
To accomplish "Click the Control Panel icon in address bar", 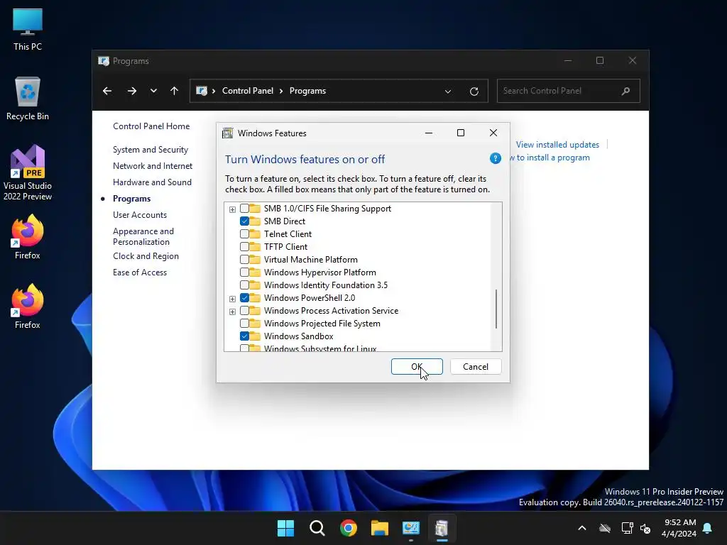I will (202, 91).
